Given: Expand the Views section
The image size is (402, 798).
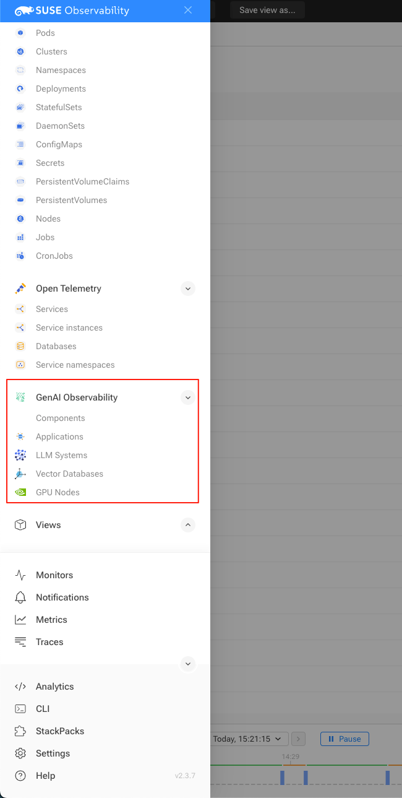Looking at the screenshot, I should click(x=188, y=525).
